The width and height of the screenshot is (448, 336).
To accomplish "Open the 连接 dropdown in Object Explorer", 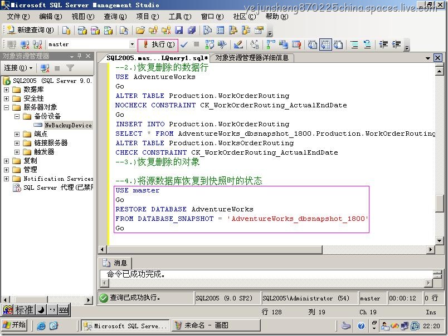I will (x=18, y=68).
